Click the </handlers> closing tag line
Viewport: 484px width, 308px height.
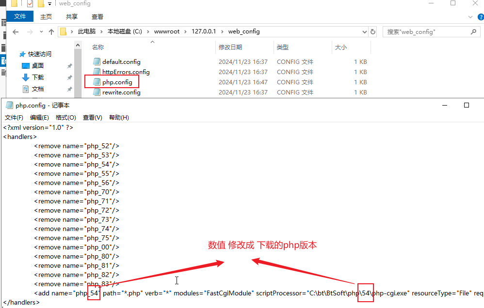pyautogui.click(x=21, y=303)
